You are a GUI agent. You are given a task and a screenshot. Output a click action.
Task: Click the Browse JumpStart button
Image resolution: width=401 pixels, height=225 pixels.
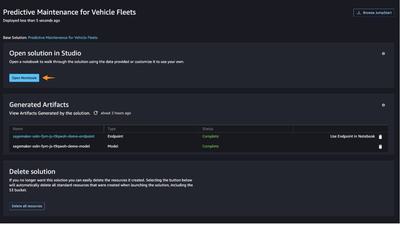pyautogui.click(x=374, y=13)
